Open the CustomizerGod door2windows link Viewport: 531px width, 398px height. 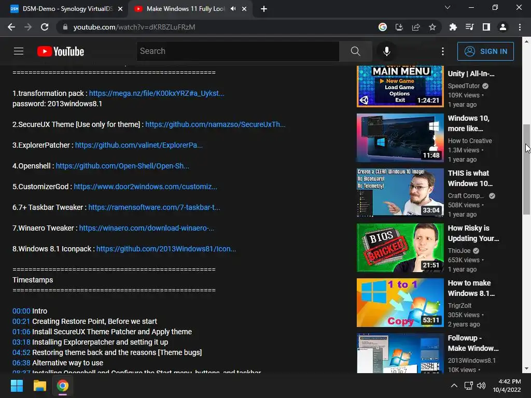click(145, 187)
